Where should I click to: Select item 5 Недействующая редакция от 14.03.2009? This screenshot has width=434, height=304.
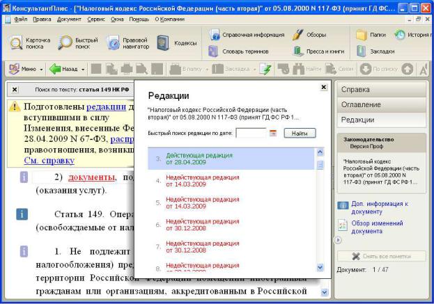(x=231, y=203)
